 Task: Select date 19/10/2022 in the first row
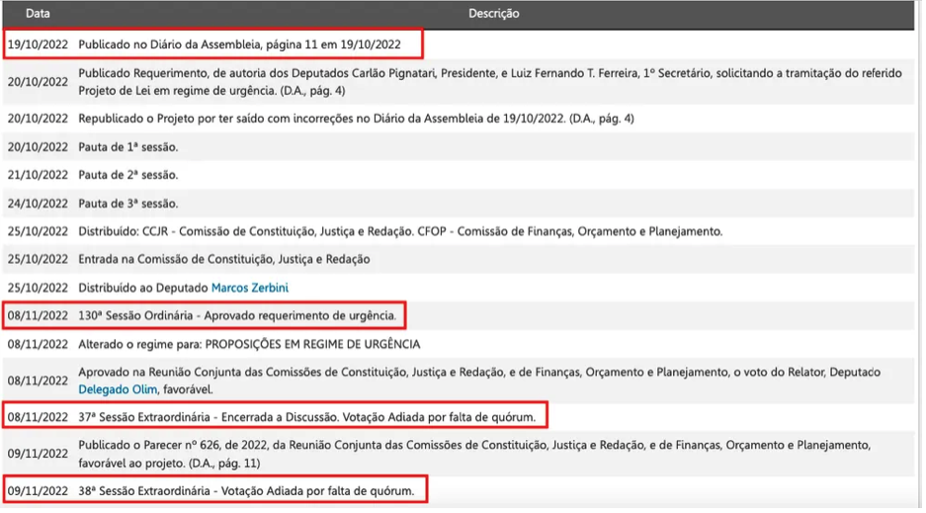(38, 44)
